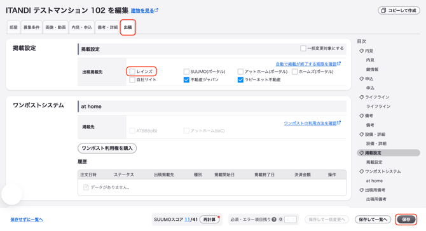Click indented 出稿用備考 sub-item in 目次

(x=376, y=199)
